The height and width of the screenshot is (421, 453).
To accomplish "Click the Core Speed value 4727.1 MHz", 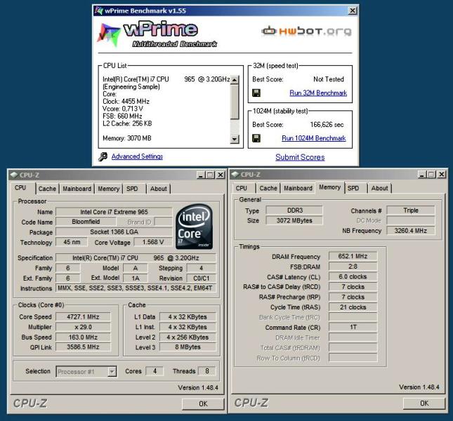I will pyautogui.click(x=83, y=317).
